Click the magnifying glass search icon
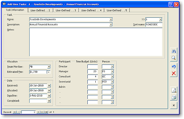 coord(174,58)
